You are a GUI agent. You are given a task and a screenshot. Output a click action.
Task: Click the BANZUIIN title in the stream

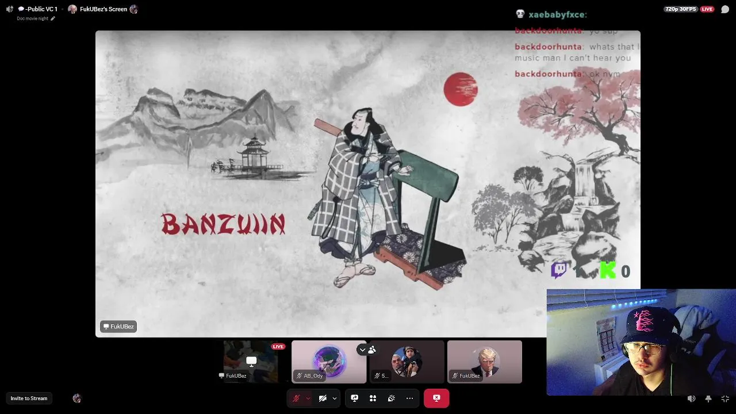[x=223, y=224]
